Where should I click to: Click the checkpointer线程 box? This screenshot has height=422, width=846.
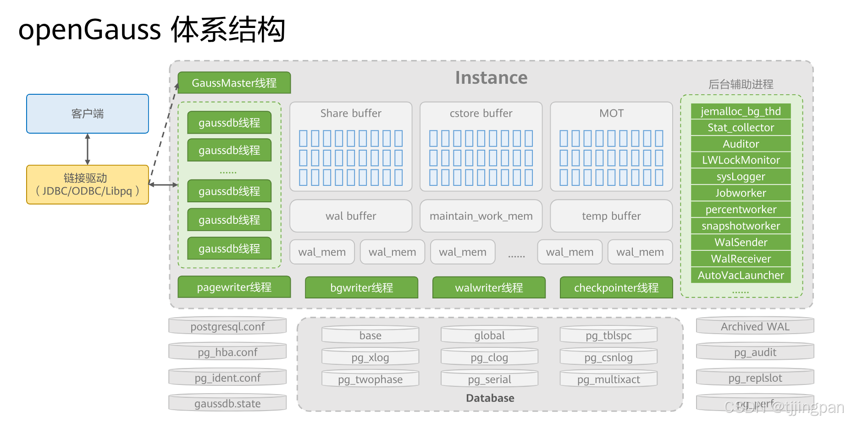[x=616, y=287]
